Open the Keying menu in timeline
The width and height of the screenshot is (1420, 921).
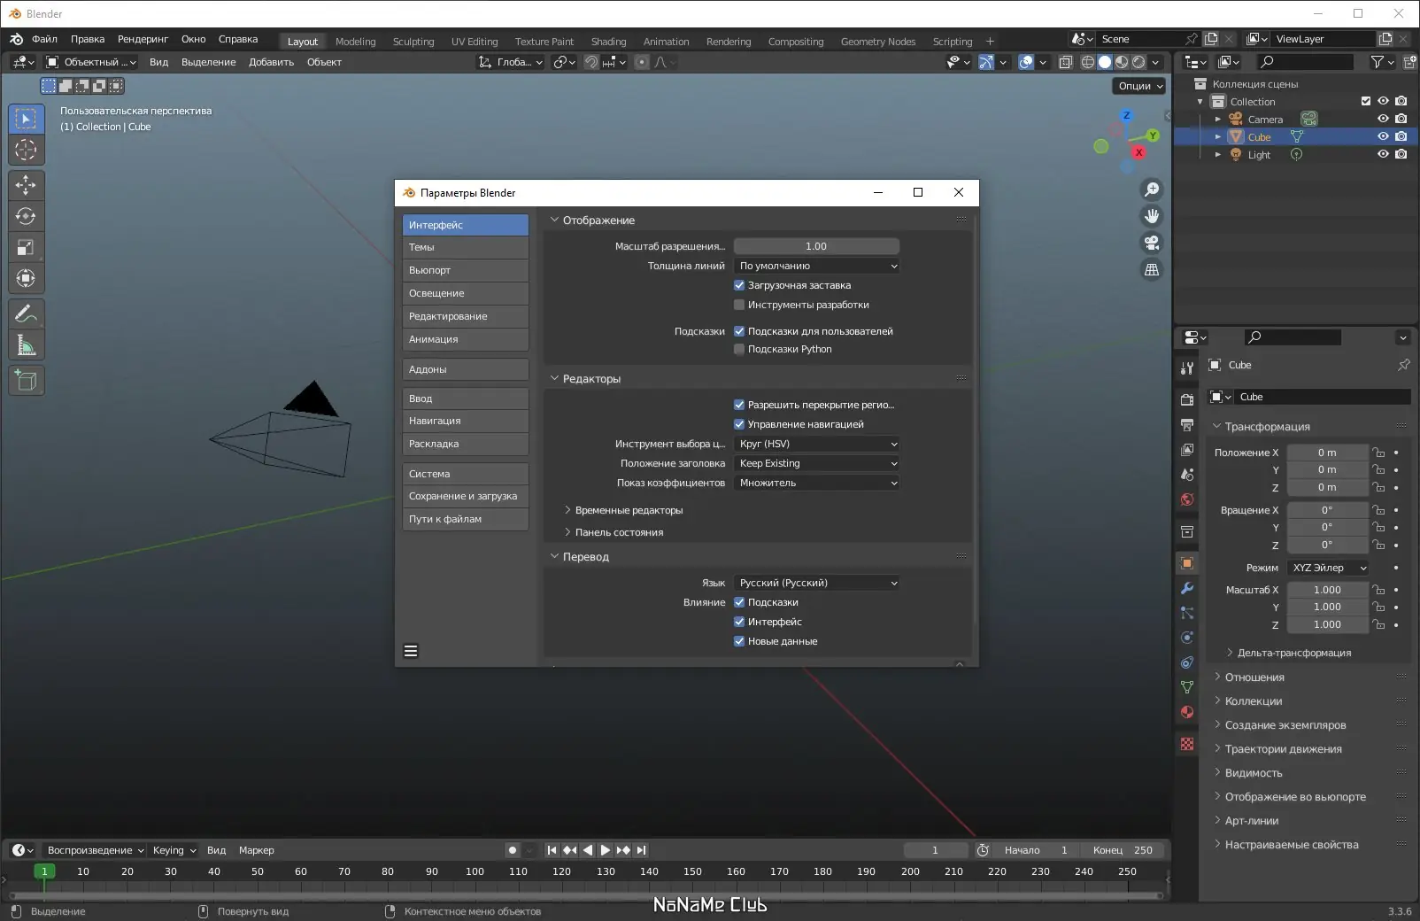coord(174,850)
